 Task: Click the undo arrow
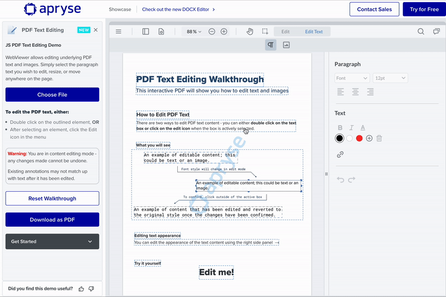click(x=341, y=179)
